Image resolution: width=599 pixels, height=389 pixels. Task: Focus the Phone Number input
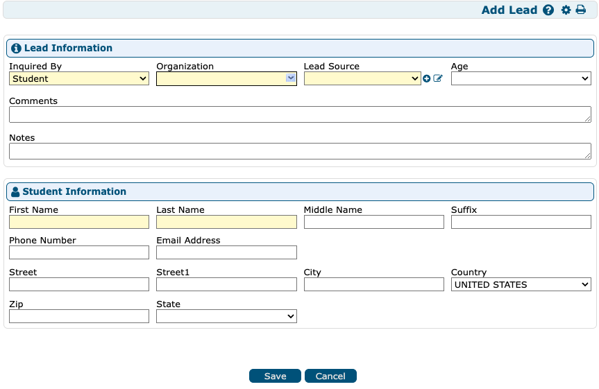pyautogui.click(x=79, y=252)
